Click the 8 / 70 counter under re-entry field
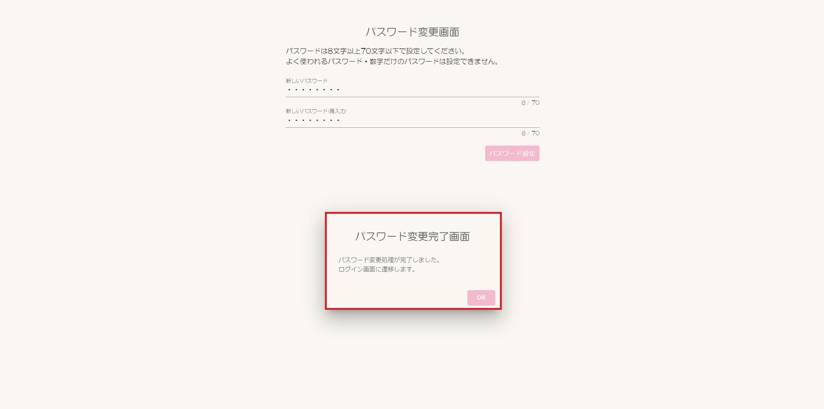 530,133
